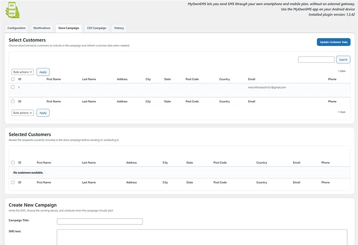Check the checkbox for customer ID 1

tap(13, 87)
